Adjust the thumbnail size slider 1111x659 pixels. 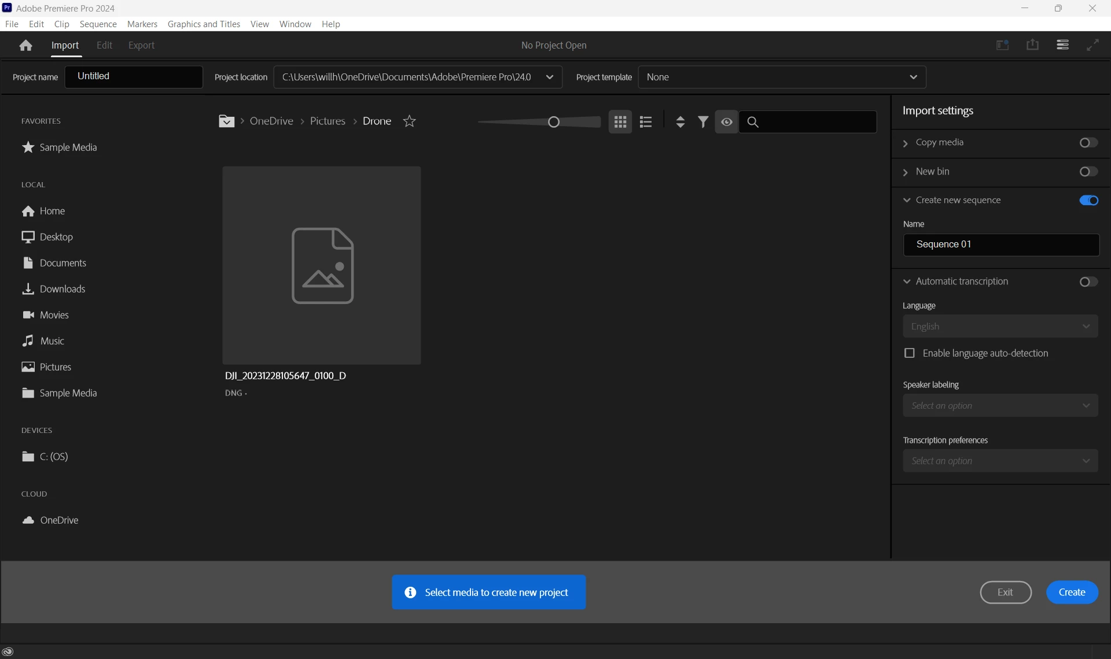pos(554,122)
